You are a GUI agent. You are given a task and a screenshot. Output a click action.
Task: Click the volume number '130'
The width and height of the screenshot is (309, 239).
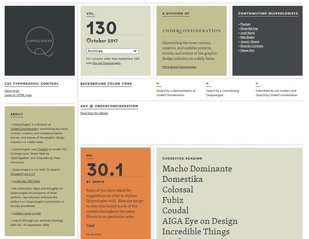[x=102, y=28]
